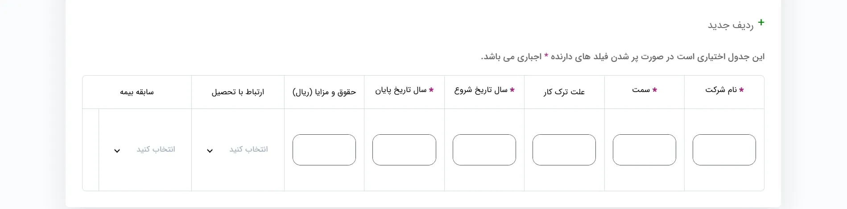847x209 pixels.
Task: Click the 'سمت' column header
Action: [644, 90]
